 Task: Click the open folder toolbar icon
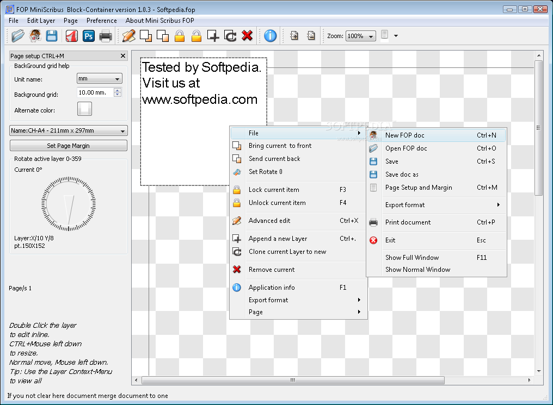(17, 36)
